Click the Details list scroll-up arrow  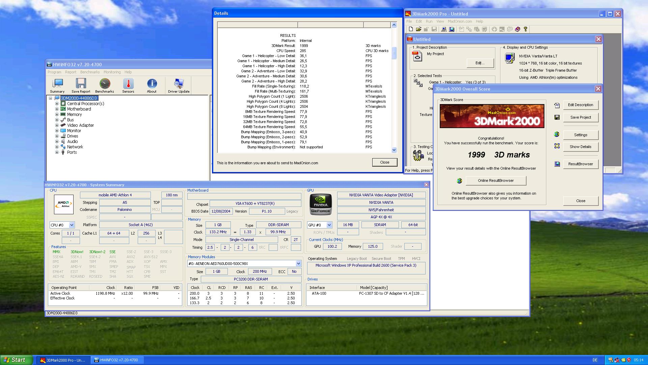coord(394,25)
